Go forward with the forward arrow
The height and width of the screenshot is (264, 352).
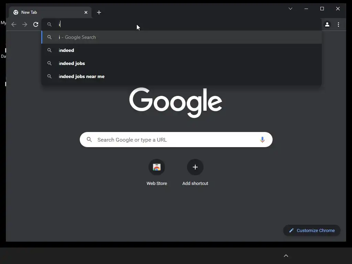point(25,24)
